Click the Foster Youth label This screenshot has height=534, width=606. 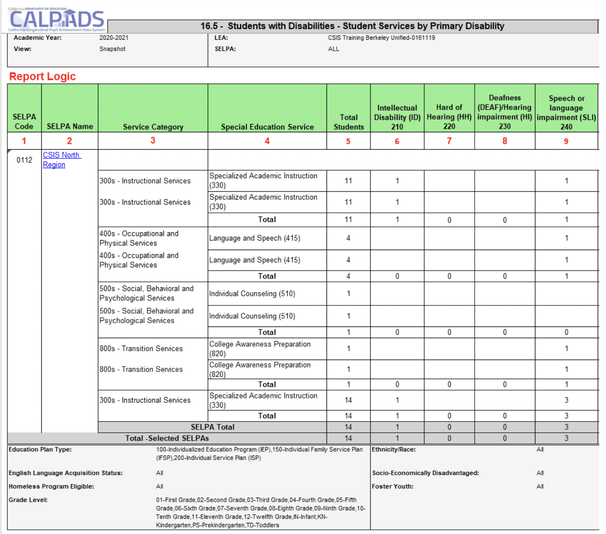tap(393, 486)
